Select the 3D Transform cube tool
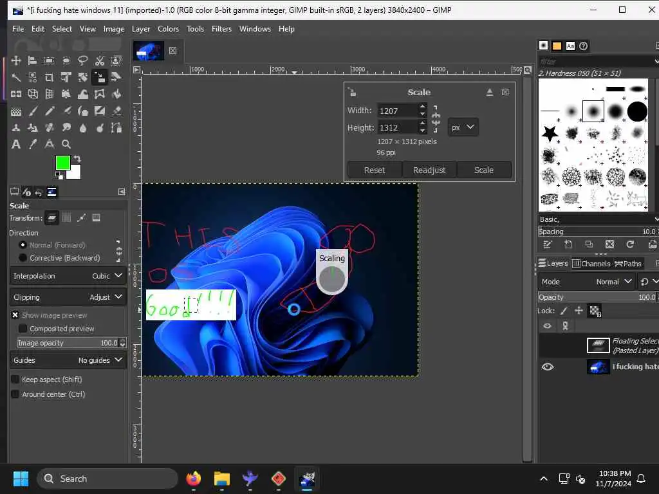Screen dimensions: 659x494 (x=32, y=94)
